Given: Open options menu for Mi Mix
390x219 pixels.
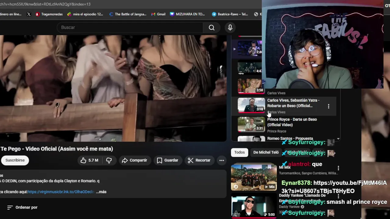Looking at the screenshot, I should click(x=338, y=168).
